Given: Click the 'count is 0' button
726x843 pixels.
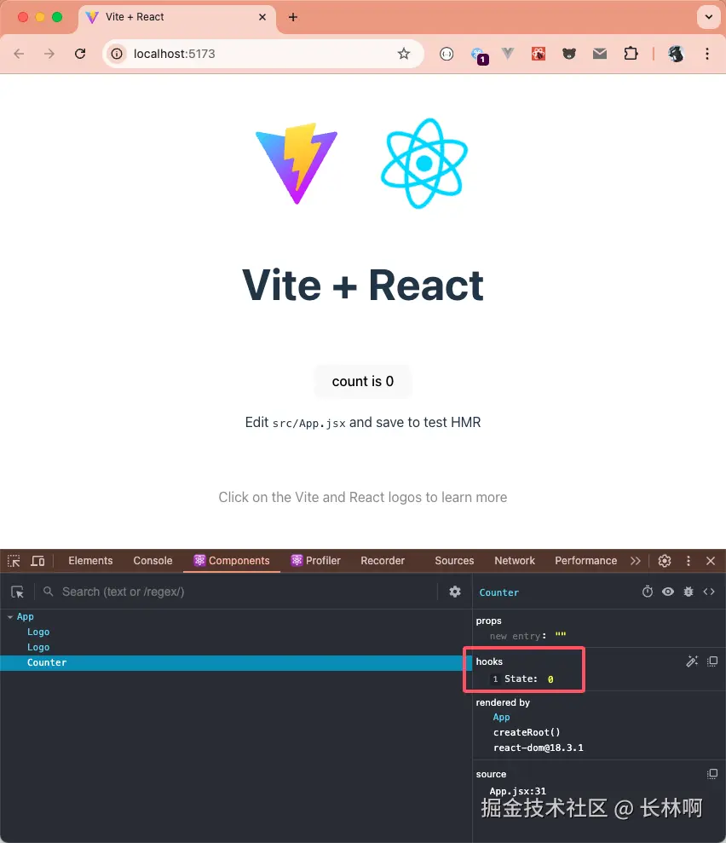Looking at the screenshot, I should click(363, 381).
